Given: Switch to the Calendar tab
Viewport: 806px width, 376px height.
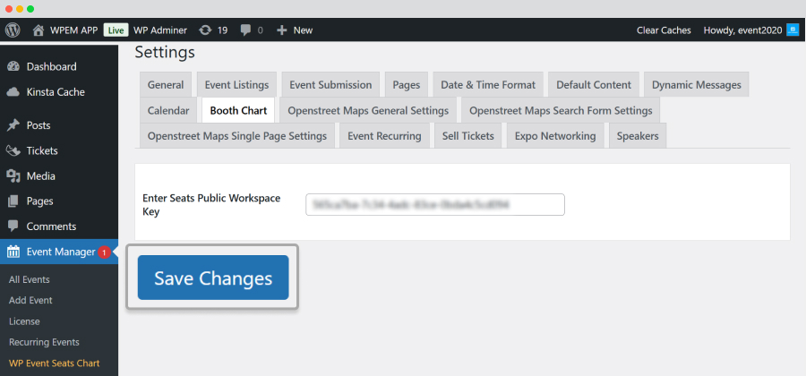Looking at the screenshot, I should click(168, 110).
